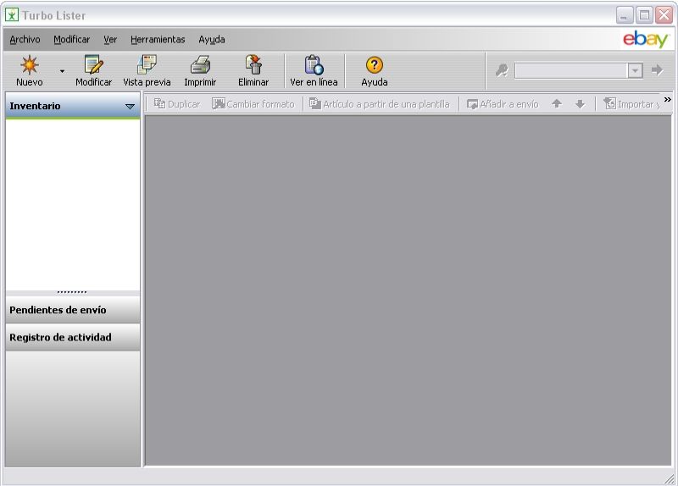Click the Imprimir printer icon
Screen dimensions: 678x486
pyautogui.click(x=200, y=65)
